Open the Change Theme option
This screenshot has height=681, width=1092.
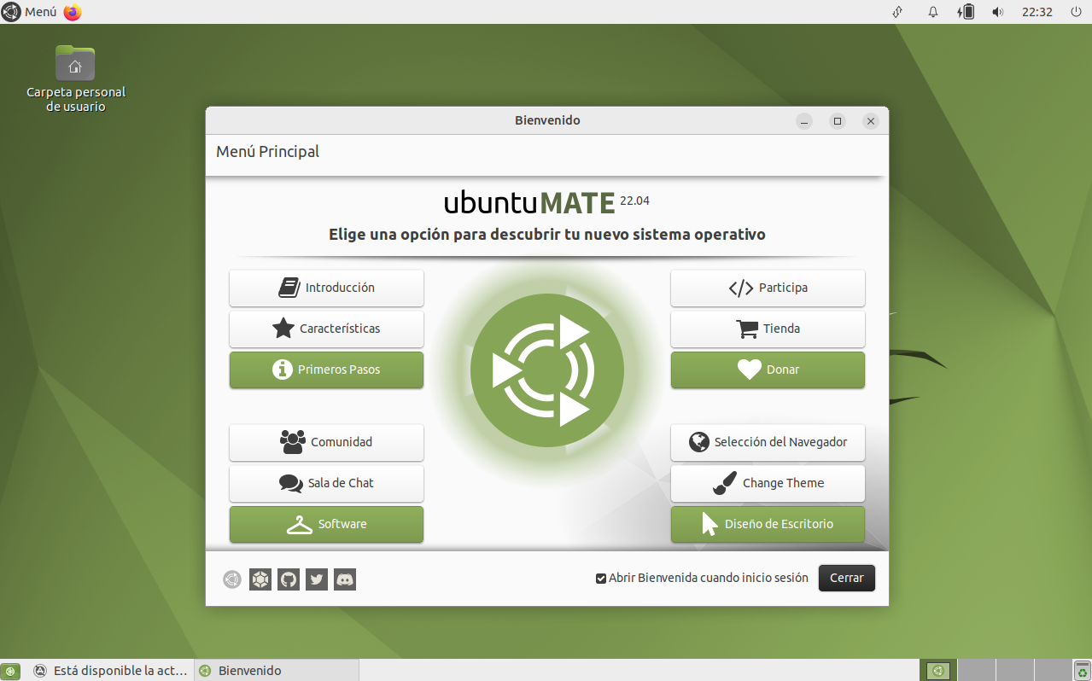click(x=768, y=483)
